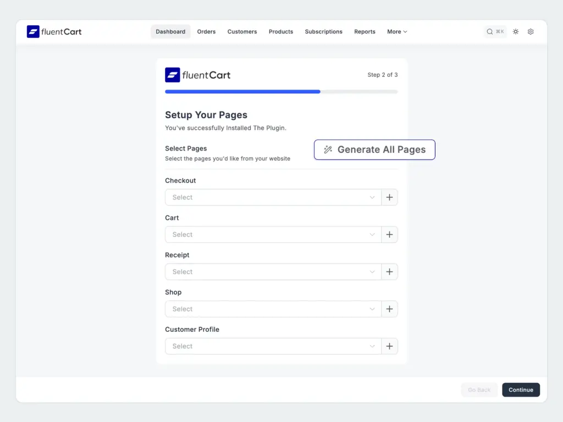The image size is (563, 422).
Task: Open the Reports menu item
Action: pyautogui.click(x=365, y=31)
